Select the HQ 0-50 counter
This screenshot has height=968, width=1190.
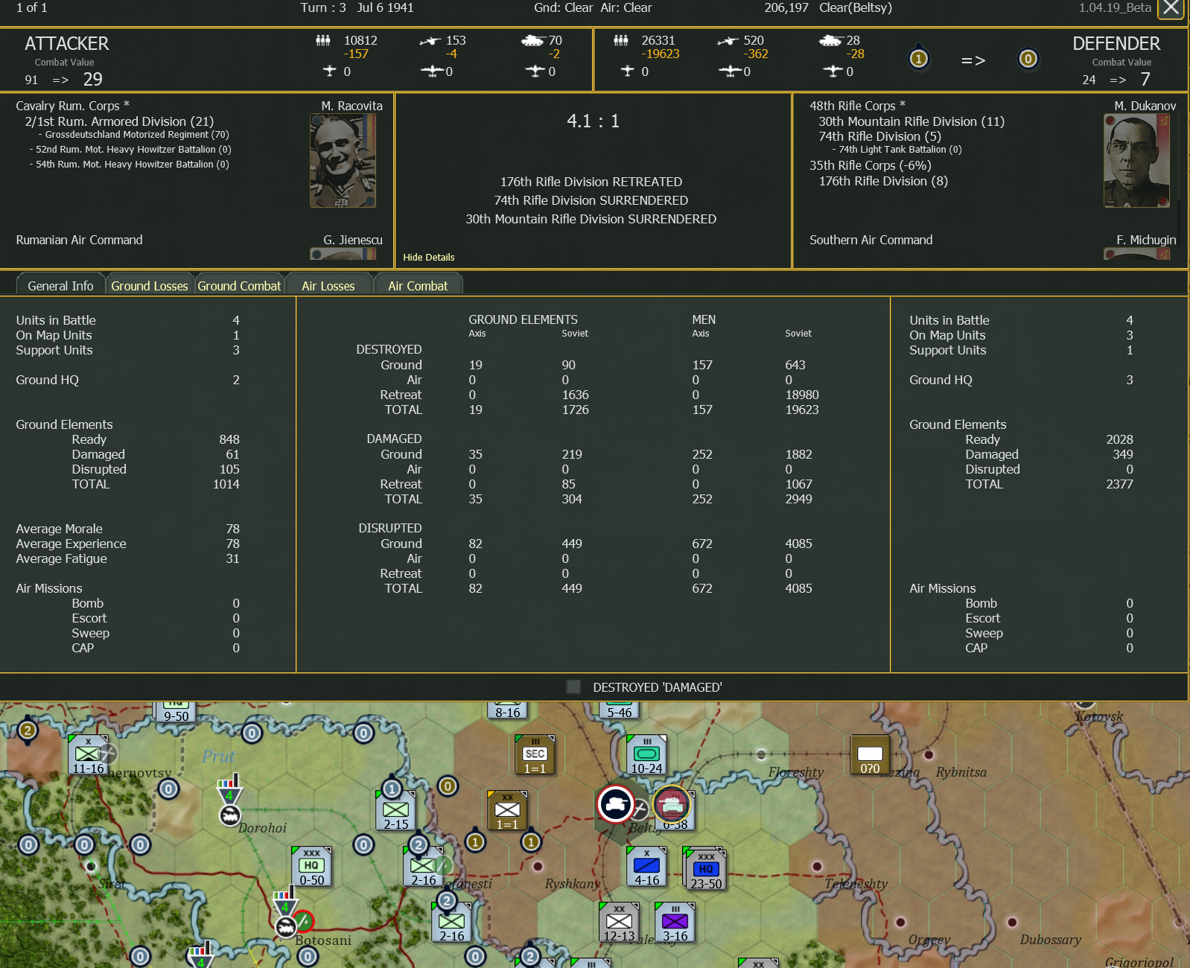point(311,866)
